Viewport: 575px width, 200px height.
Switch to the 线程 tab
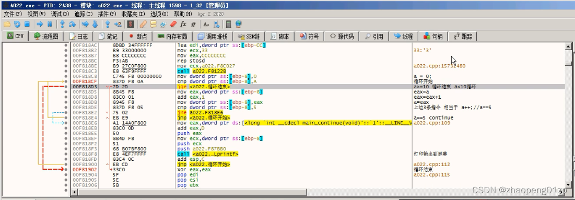coord(403,37)
